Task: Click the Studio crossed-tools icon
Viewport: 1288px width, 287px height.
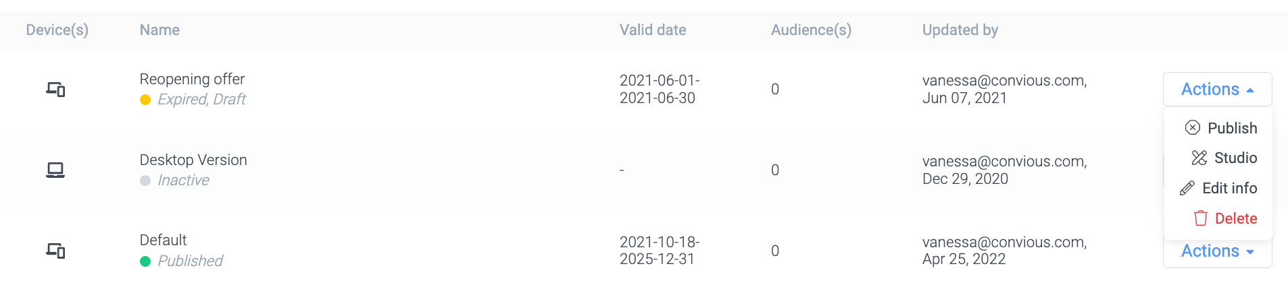Action: (1199, 158)
